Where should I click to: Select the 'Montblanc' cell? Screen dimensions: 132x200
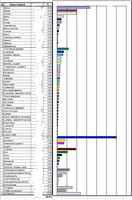click(x=18, y=140)
